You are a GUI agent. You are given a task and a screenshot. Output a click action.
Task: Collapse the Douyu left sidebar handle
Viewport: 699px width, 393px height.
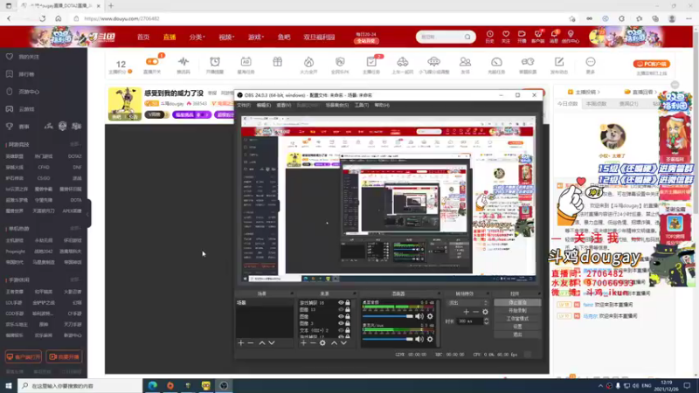(x=88, y=213)
